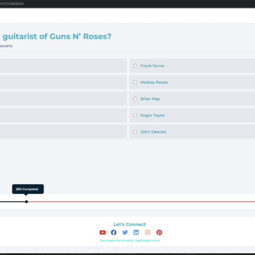
Task: Tick the Brian May checkbox
Action: (x=135, y=99)
